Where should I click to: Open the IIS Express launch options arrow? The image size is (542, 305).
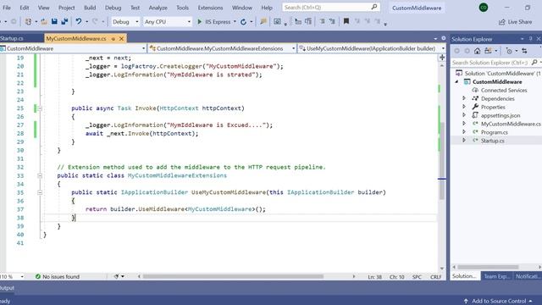(x=235, y=22)
